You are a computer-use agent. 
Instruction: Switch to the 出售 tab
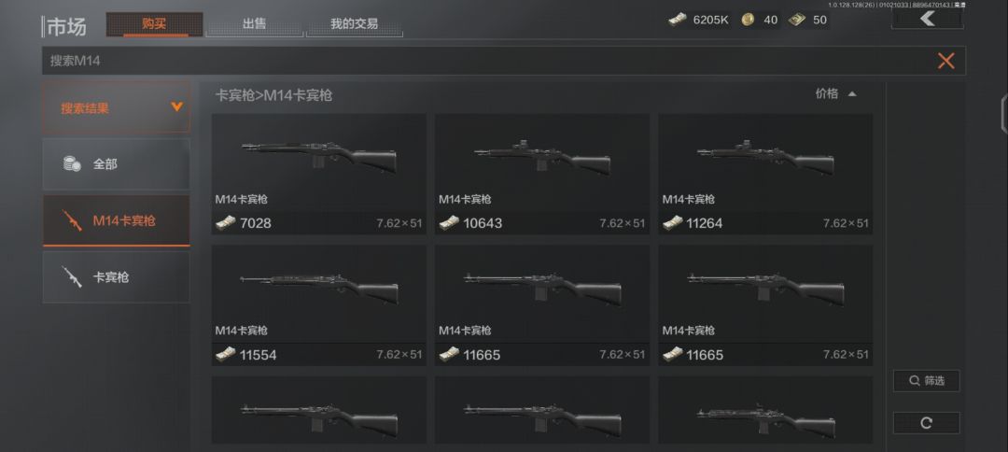coord(255,24)
